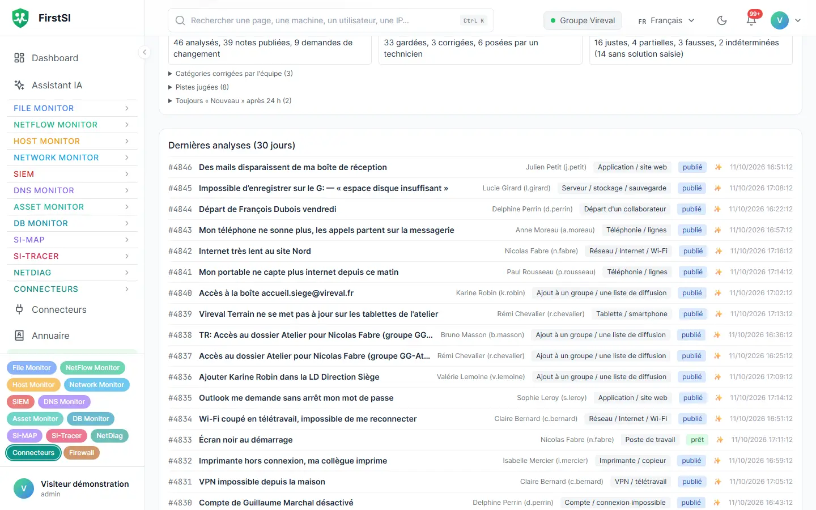Click the user avatar V in header

[x=780, y=20]
